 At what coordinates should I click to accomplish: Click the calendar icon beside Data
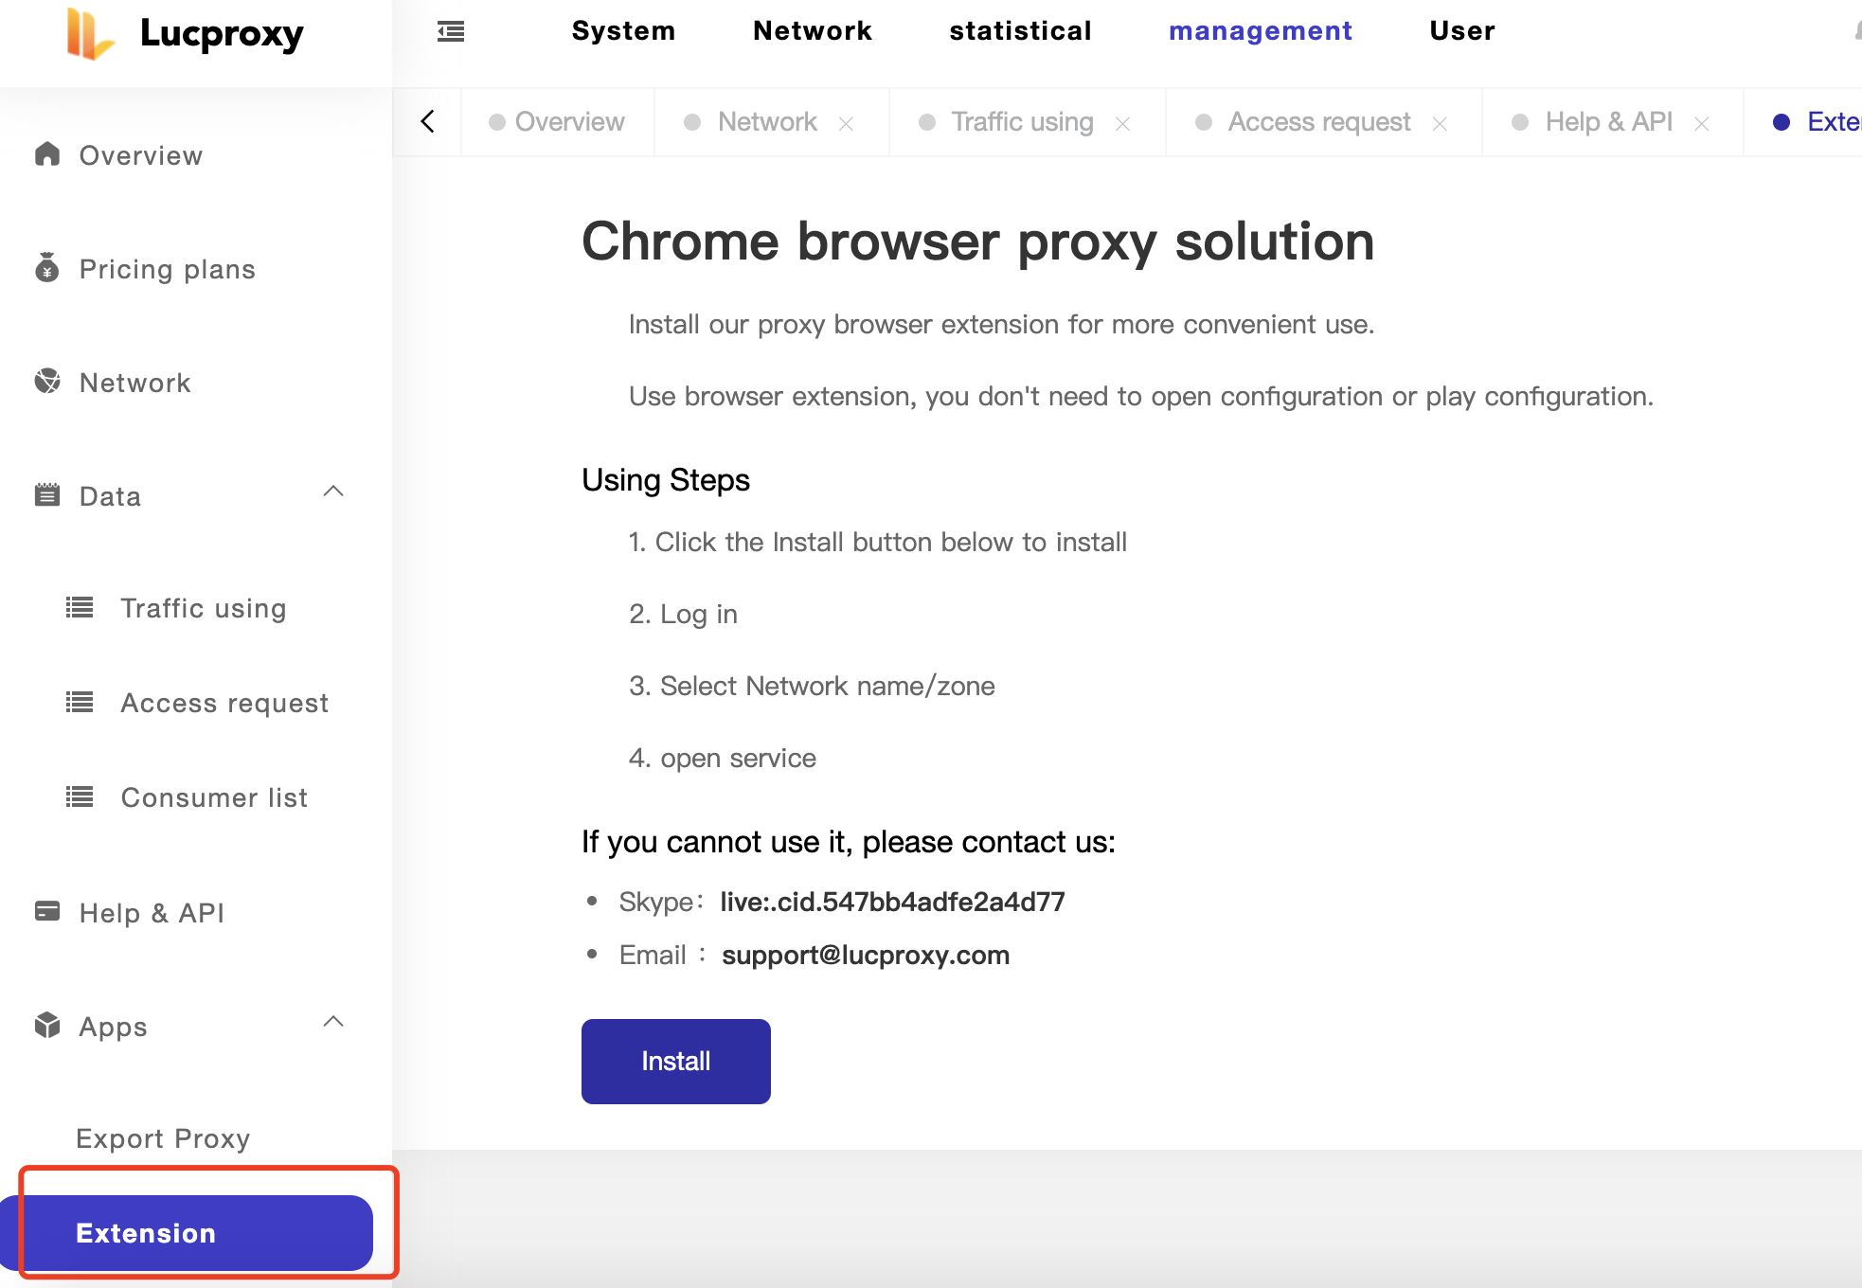tap(47, 494)
